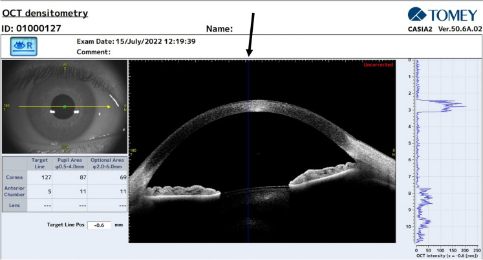Click the yellow scan line arrowhead

click(107, 106)
